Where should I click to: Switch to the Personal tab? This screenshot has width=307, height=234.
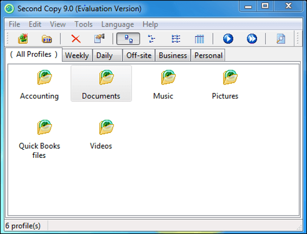point(208,55)
